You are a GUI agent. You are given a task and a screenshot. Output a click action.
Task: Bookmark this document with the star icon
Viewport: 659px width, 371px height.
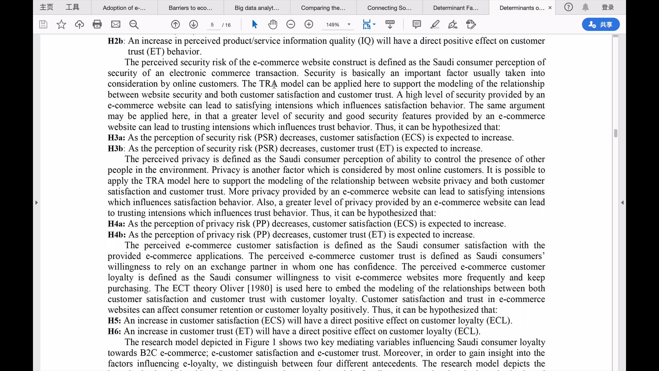[61, 24]
